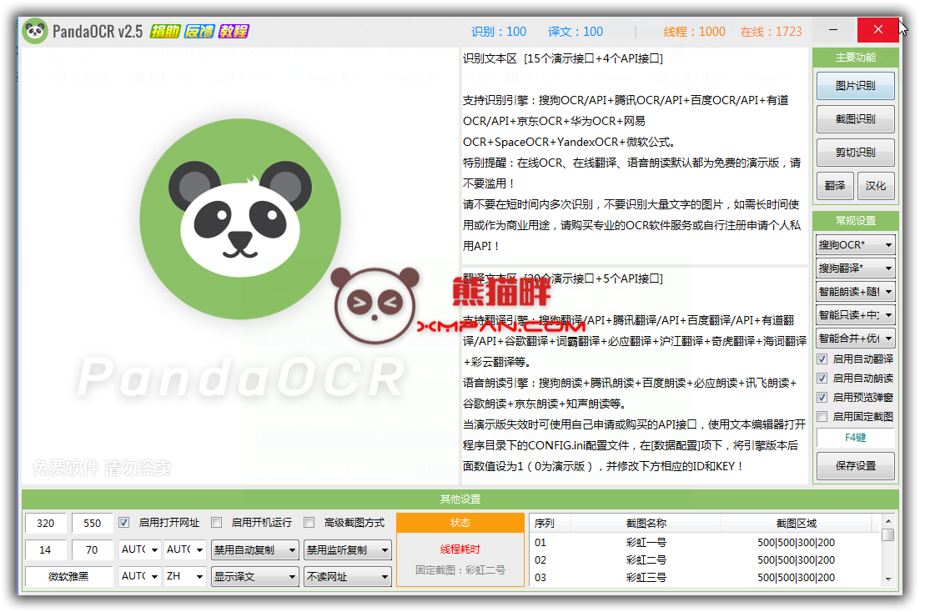
Task: Check 高级截图方式 option
Action: tap(309, 523)
